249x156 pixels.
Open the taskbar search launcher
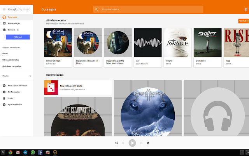tap(3, 152)
